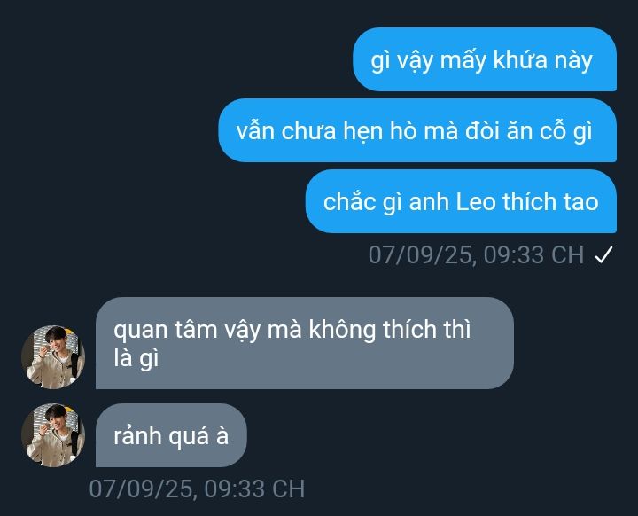Tap the 'chắc gì anh Leo thích tao' bubble
The height and width of the screenshot is (516, 638).
[x=461, y=201]
